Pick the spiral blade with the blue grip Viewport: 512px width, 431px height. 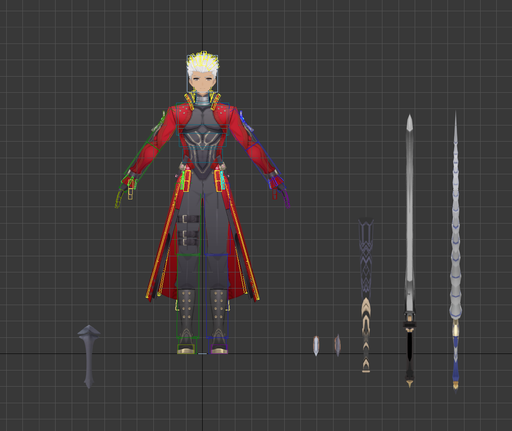(456, 251)
